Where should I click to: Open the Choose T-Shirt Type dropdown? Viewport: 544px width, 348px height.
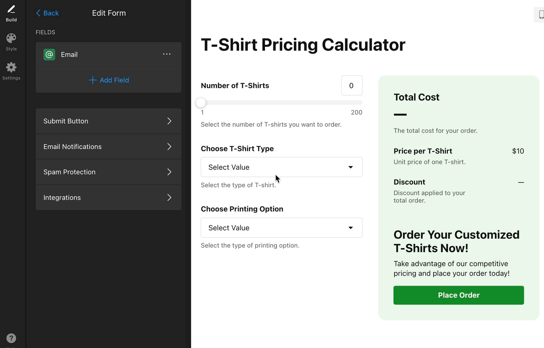point(281,167)
